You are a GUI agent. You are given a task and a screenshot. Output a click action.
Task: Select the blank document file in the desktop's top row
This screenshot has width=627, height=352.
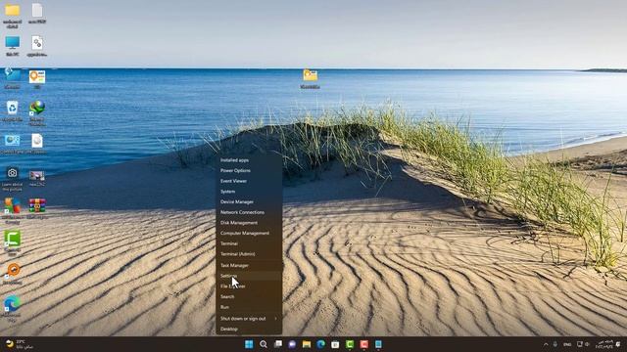(x=37, y=13)
